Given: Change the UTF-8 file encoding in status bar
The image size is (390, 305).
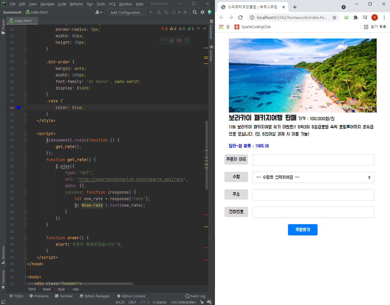Looking at the screenshot, I should [145, 302].
